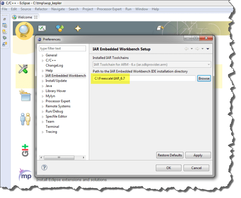Screen dimensions: 241x198
Task: Click the type filter text field
Action: coord(62,48)
